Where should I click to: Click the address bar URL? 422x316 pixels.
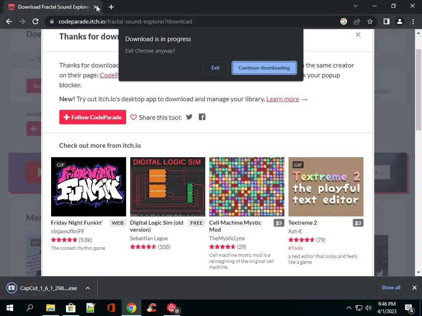(125, 21)
